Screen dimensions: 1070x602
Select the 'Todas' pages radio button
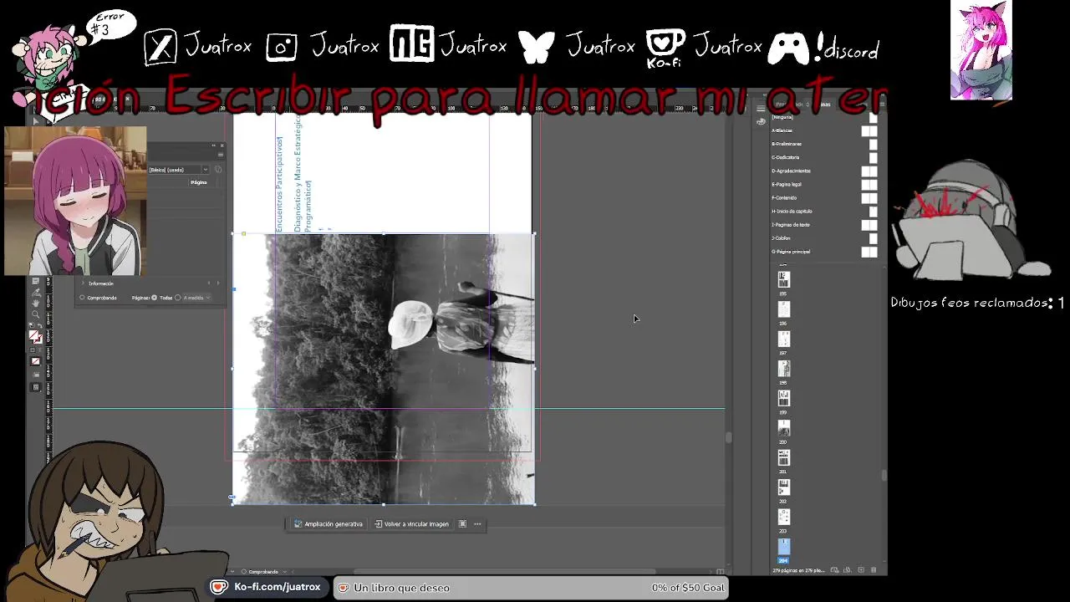(x=154, y=298)
